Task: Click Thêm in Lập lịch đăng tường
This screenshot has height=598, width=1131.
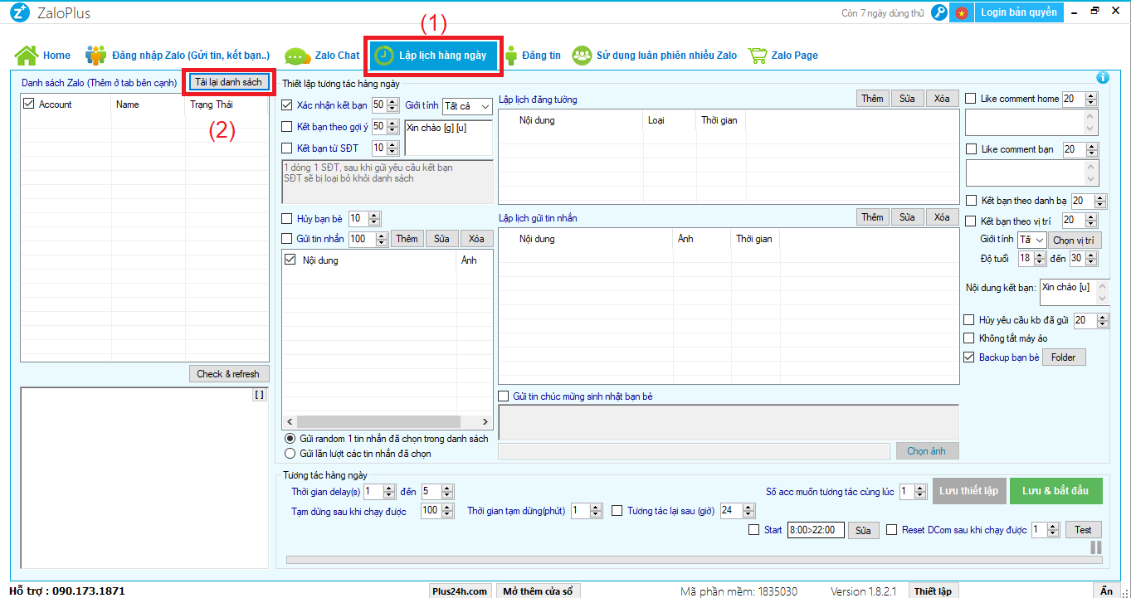Action: click(x=872, y=99)
